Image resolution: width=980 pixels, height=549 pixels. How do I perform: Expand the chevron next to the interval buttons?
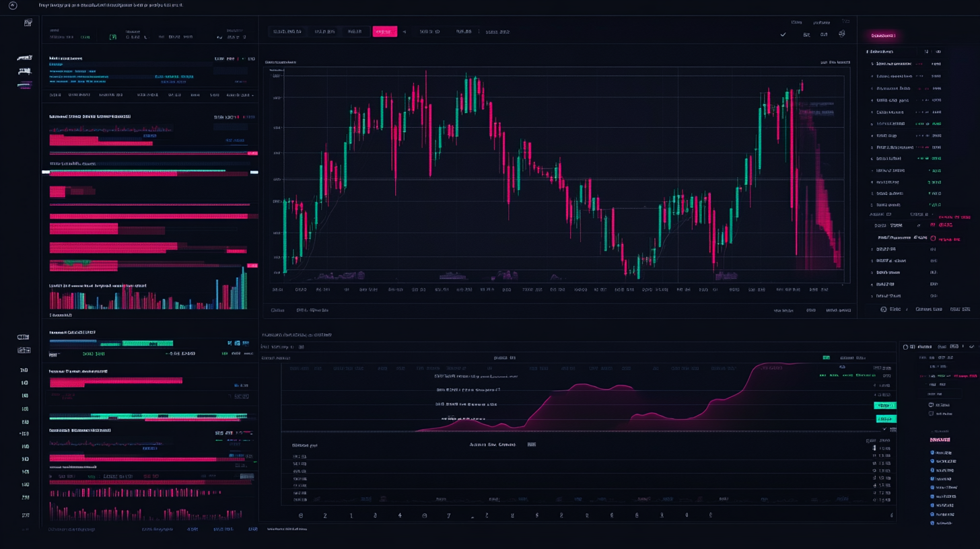tap(405, 31)
